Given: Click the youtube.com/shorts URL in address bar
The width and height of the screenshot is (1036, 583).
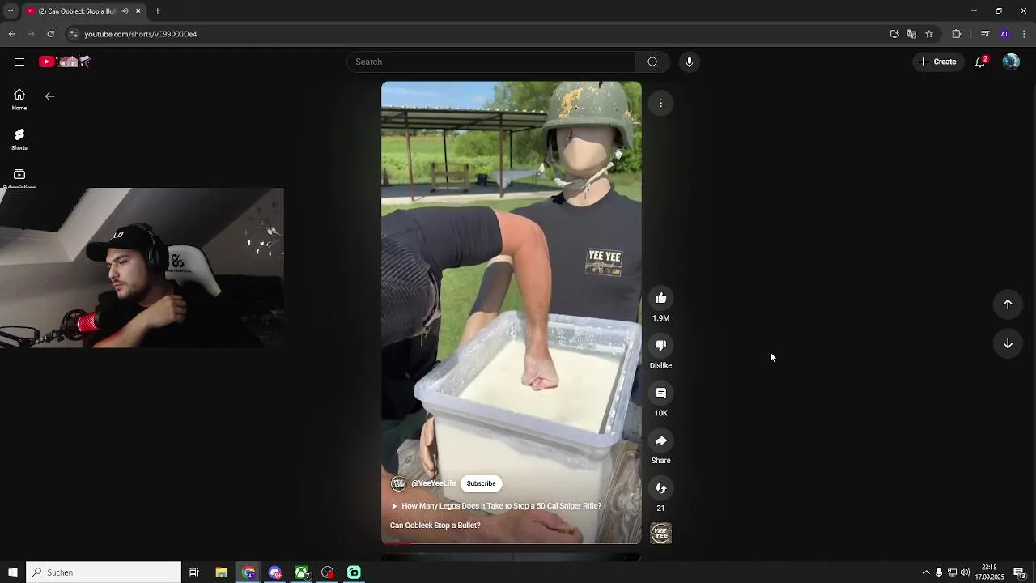Looking at the screenshot, I should coord(141,34).
